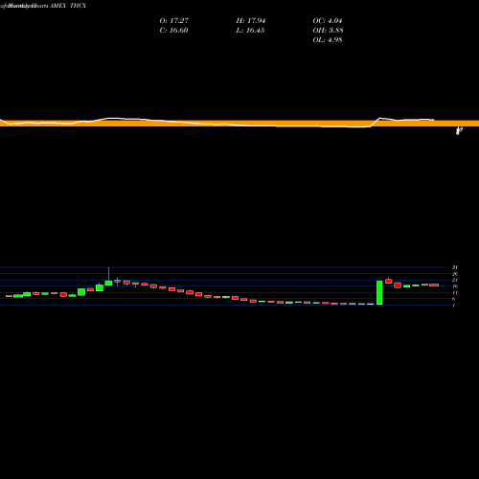
Task: Click the 'OH: 3.88' value
Action: (x=328, y=31)
